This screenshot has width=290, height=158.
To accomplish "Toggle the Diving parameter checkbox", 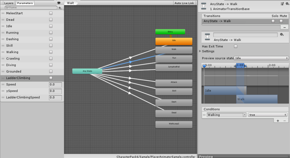I will coord(51,65).
